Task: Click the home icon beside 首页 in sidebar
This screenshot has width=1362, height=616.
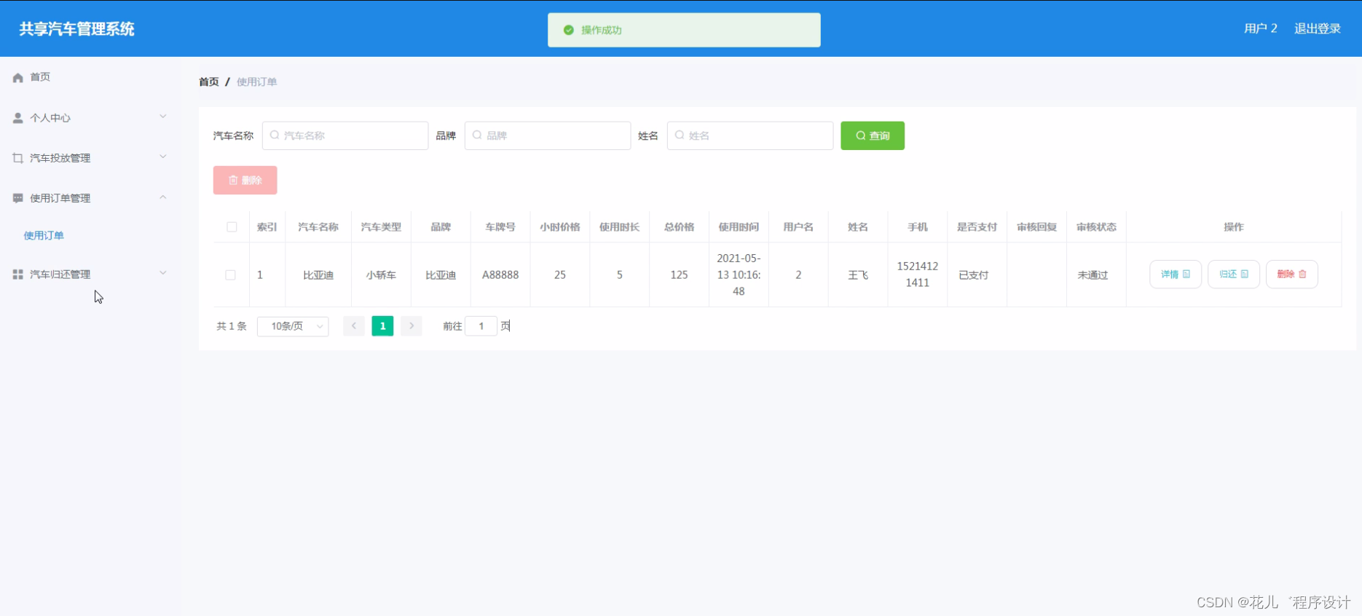Action: click(17, 77)
